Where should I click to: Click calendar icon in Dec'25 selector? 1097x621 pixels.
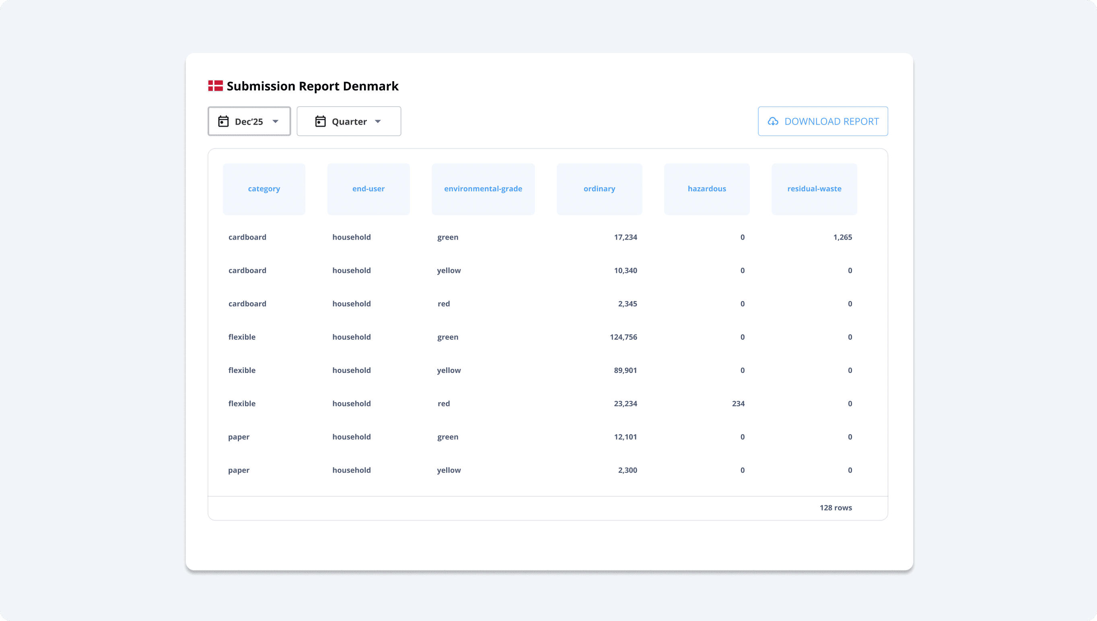[x=223, y=121]
